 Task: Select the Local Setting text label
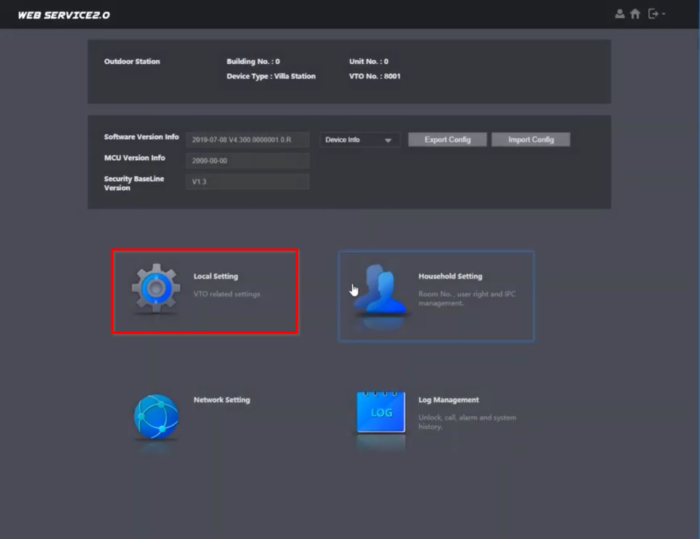(215, 277)
